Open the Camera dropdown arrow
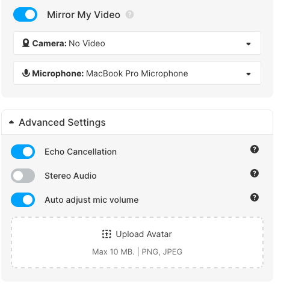This screenshot has width=281, height=287. tap(249, 44)
